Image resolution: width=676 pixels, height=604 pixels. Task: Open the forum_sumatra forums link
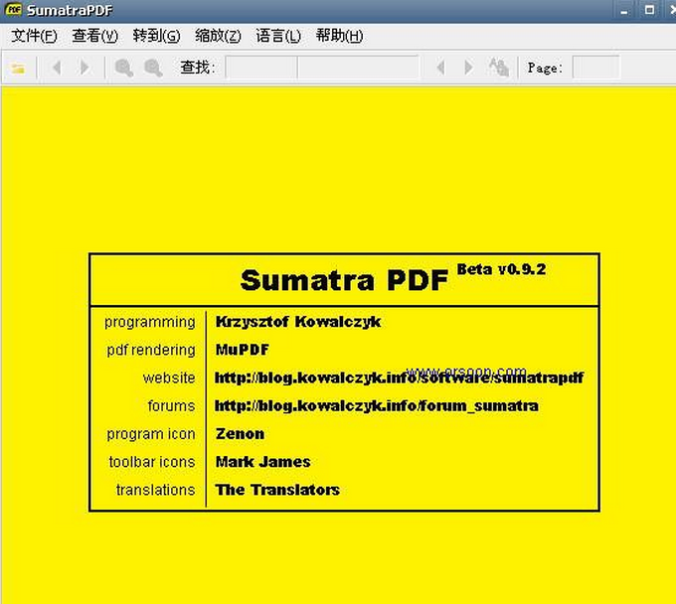377,406
